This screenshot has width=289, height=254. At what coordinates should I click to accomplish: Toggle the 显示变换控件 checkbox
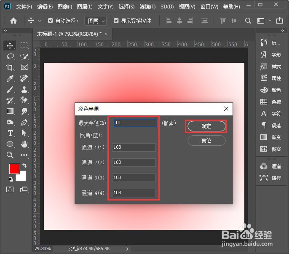(116, 21)
